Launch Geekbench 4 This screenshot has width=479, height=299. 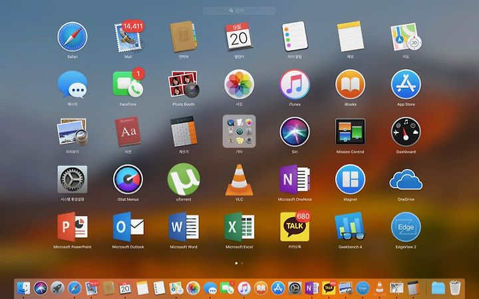[350, 227]
